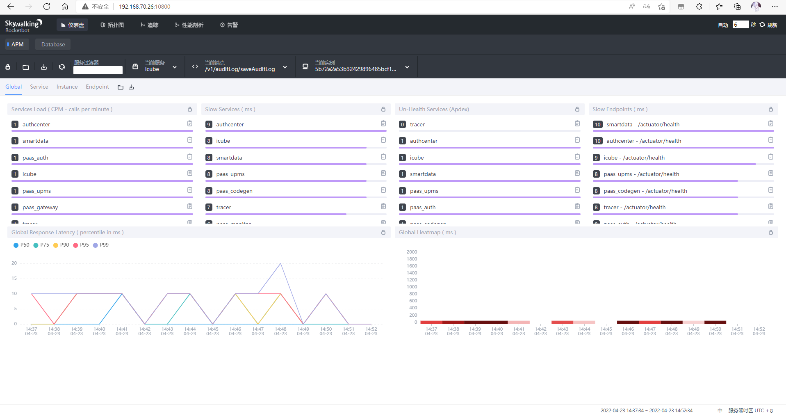Copy tracer name in Un-Health Services

click(577, 123)
